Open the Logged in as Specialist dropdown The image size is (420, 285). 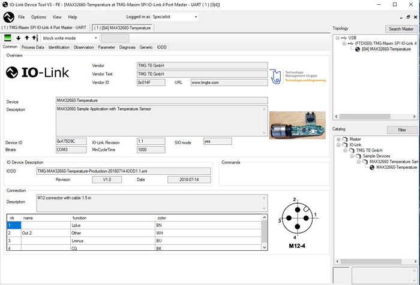tap(196, 17)
